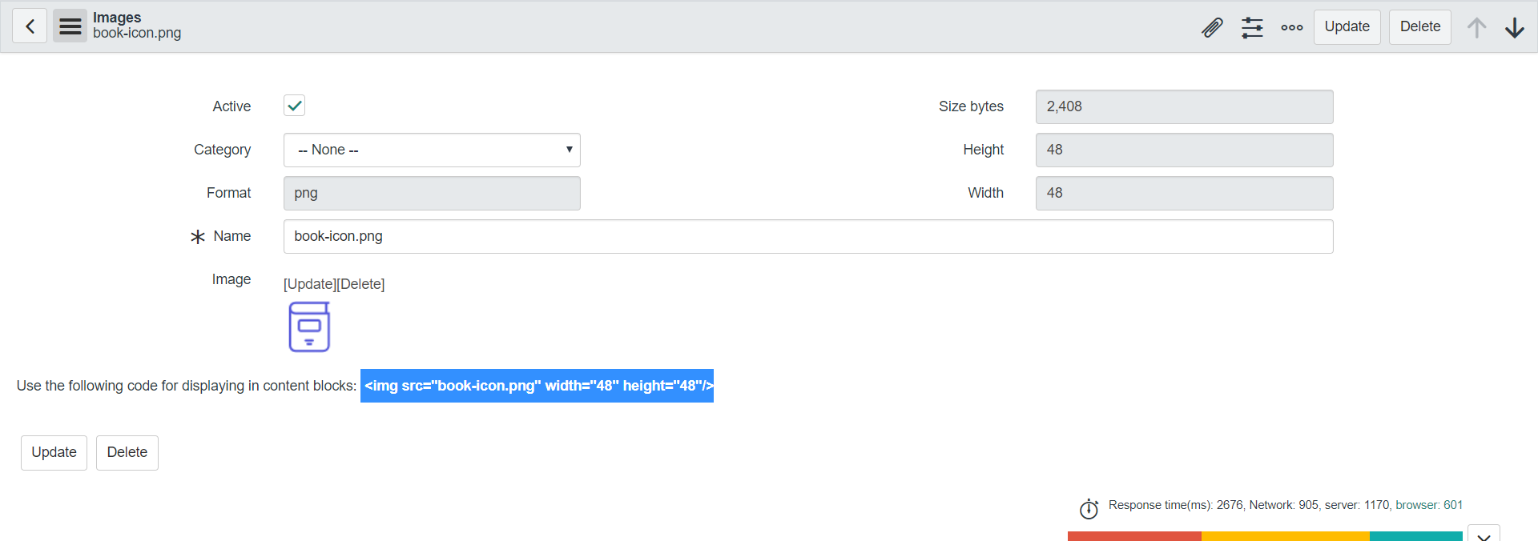Image resolution: width=1538 pixels, height=541 pixels.
Task: Go back using the header arrow
Action: (x=30, y=26)
